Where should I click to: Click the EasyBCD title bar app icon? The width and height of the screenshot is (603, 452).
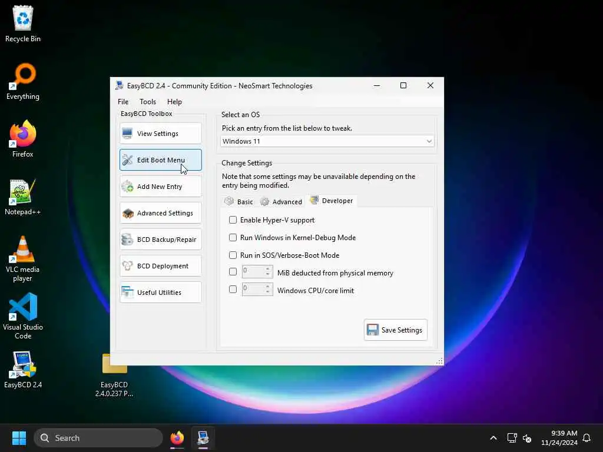coord(119,85)
